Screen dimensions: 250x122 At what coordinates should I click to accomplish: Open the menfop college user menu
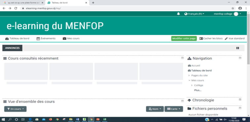tap(227, 14)
